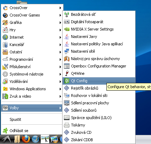The width and height of the screenshot is (151, 144).
Task: Expand the Vzdělávání submenu arrow
Action: pos(60,81)
